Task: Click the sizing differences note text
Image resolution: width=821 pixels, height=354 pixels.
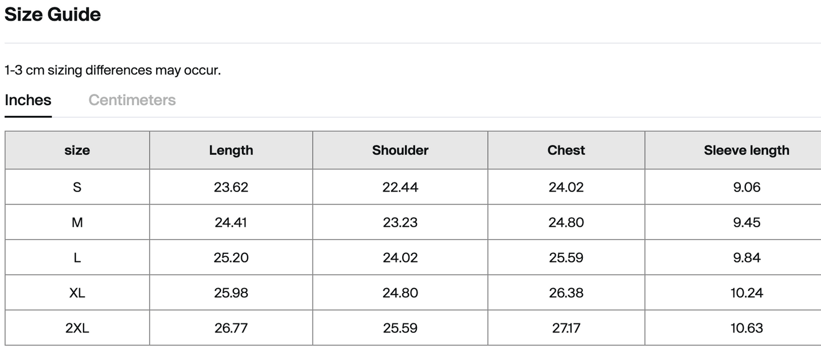Action: click(x=112, y=70)
